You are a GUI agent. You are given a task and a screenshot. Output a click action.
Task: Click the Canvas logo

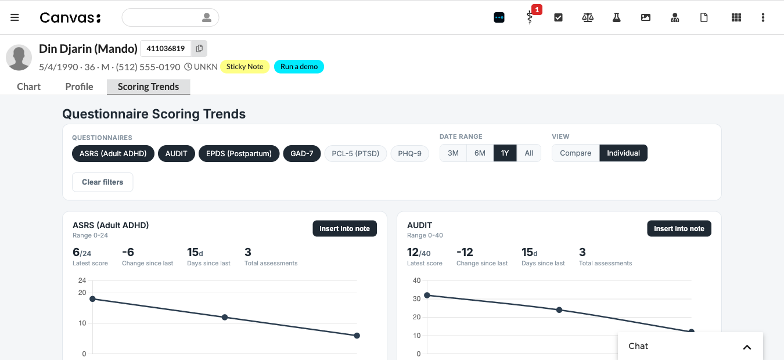[70, 17]
